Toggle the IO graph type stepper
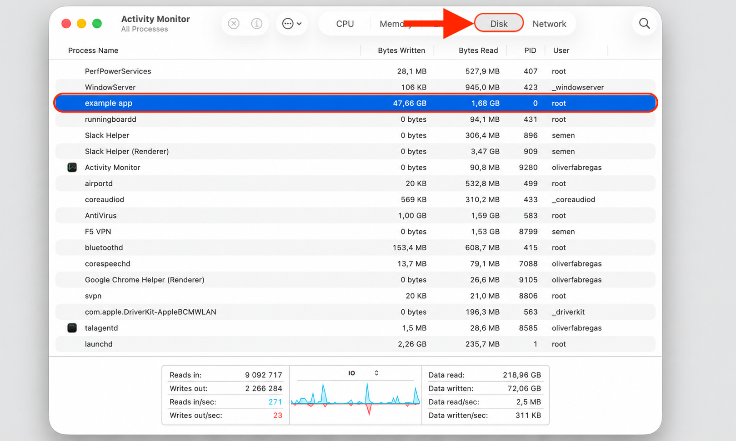Image resolution: width=736 pixels, height=441 pixels. (x=376, y=373)
